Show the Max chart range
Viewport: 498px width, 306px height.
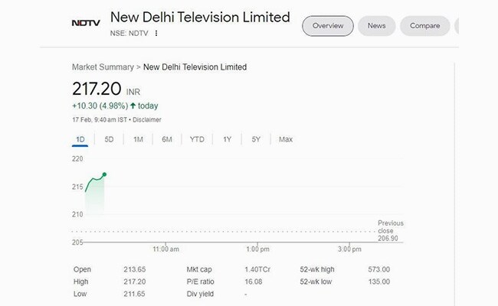[286, 139]
